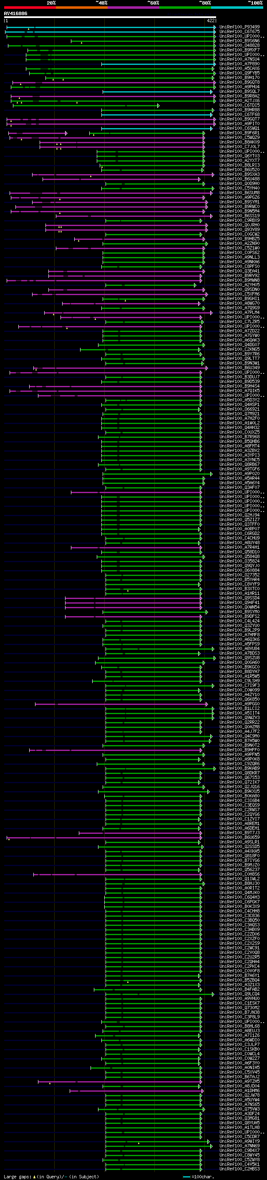Click the UniRef100_B9HBZ5 label
This screenshot has width=267, height=1180.
239,239
